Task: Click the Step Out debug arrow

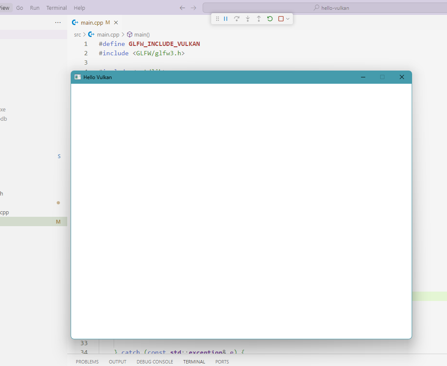Action: 258,19
